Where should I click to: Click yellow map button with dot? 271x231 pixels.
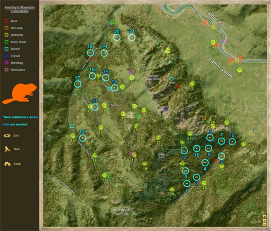[x=265, y=221]
